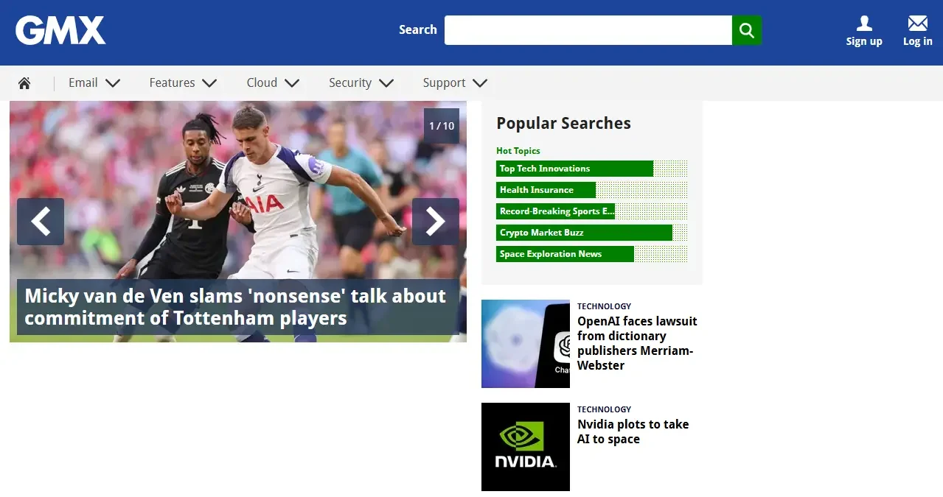Click the 1 / 10 slide counter
The height and width of the screenshot is (497, 943).
[442, 126]
